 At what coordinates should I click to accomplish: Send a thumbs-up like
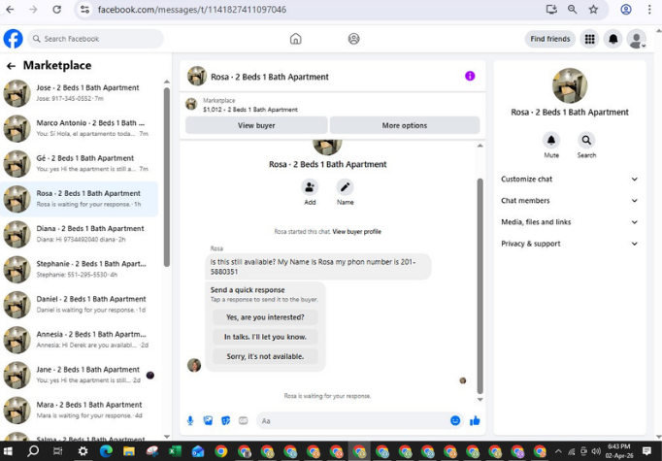[475, 420]
